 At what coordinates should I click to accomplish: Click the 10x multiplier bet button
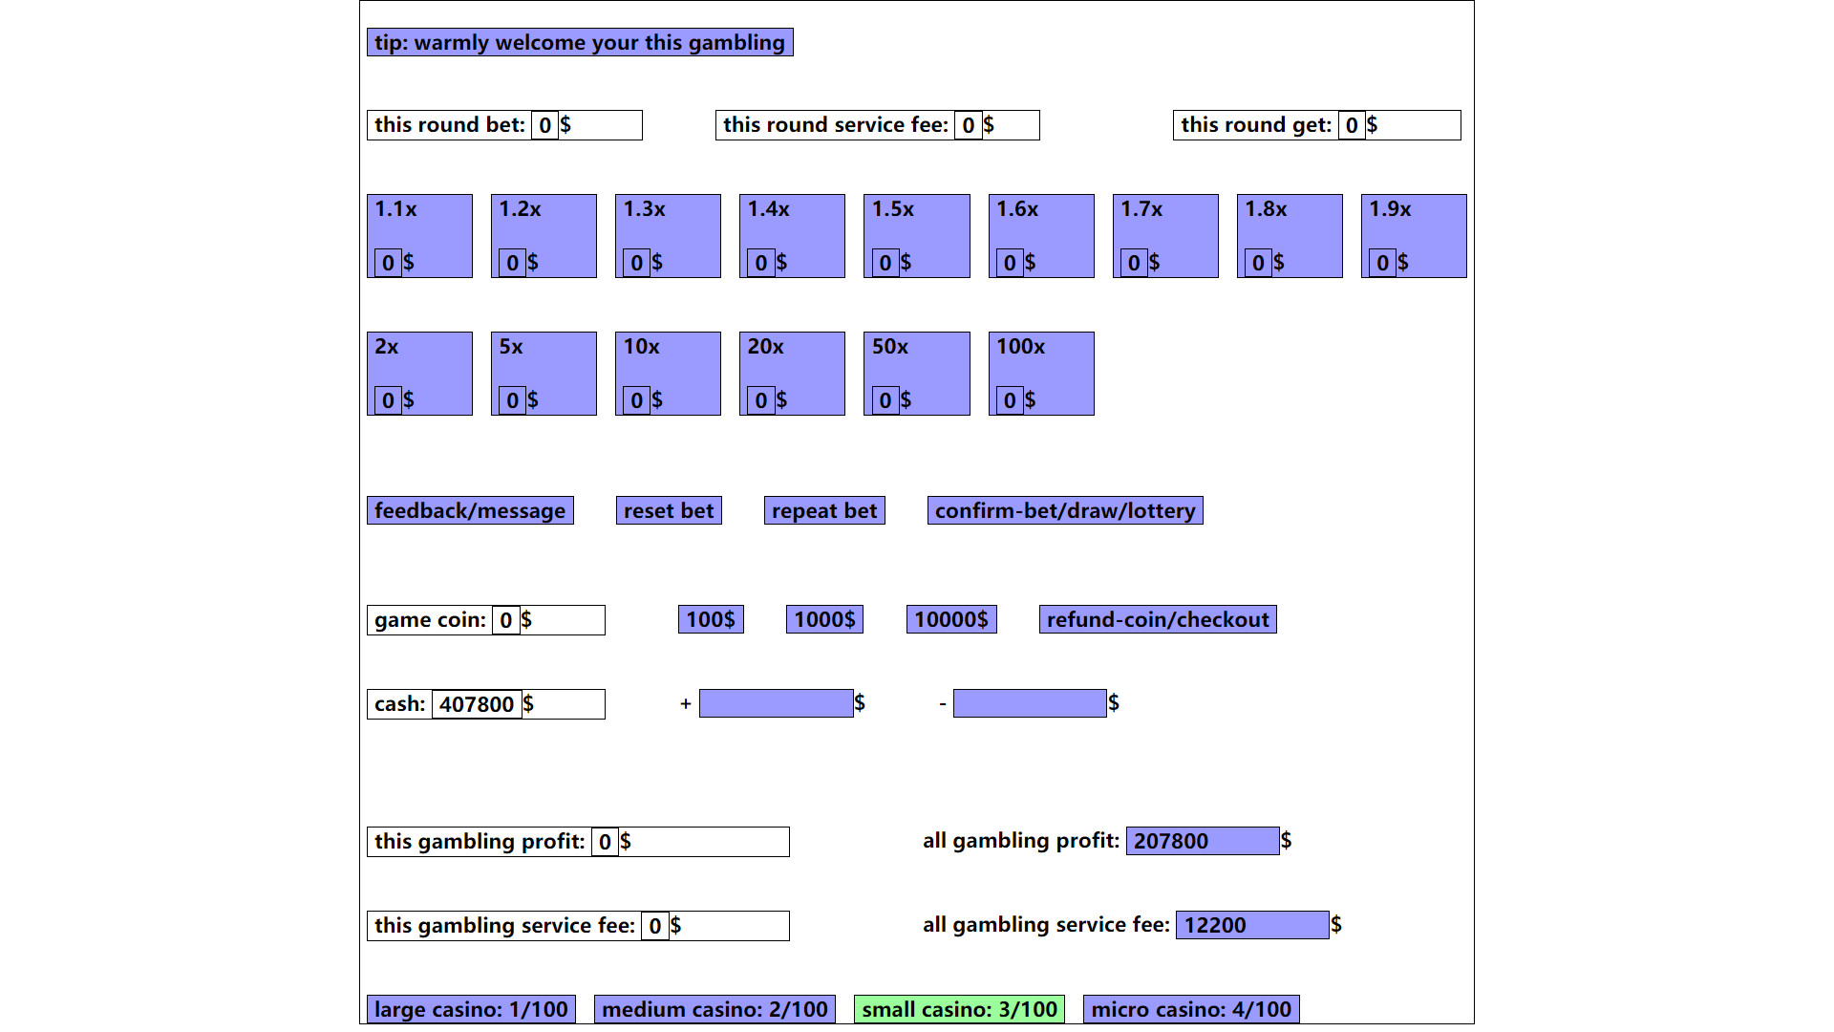(669, 373)
